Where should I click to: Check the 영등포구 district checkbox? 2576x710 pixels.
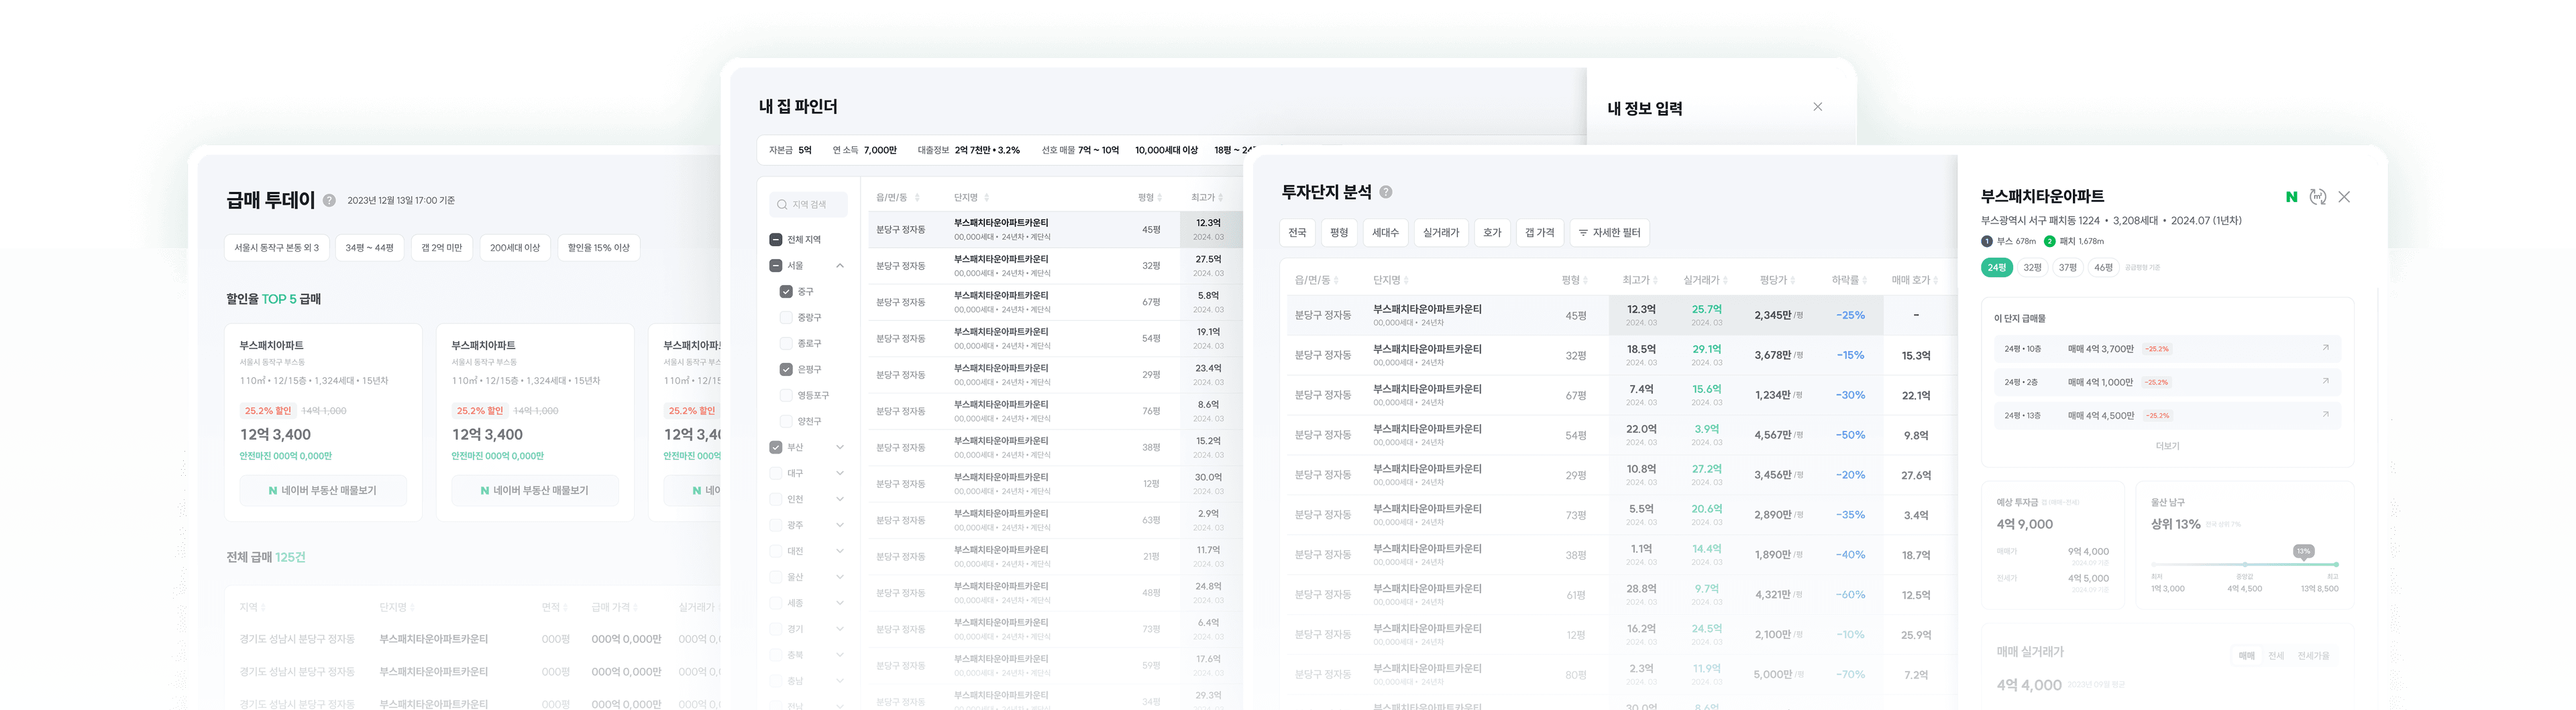click(x=786, y=395)
